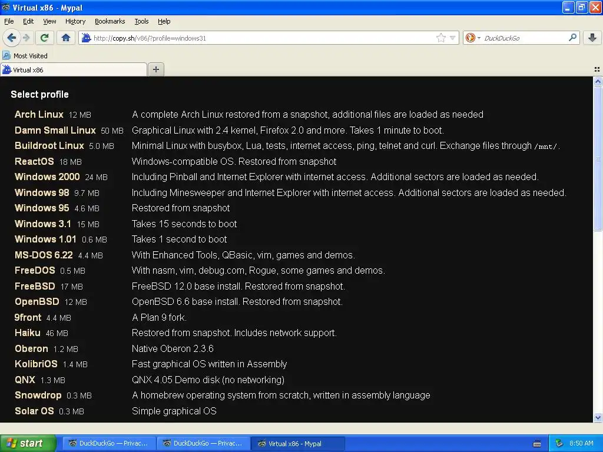Screen dimensions: 603x452
Task: Click the keyboard icon in the taskbar
Action: click(x=537, y=444)
